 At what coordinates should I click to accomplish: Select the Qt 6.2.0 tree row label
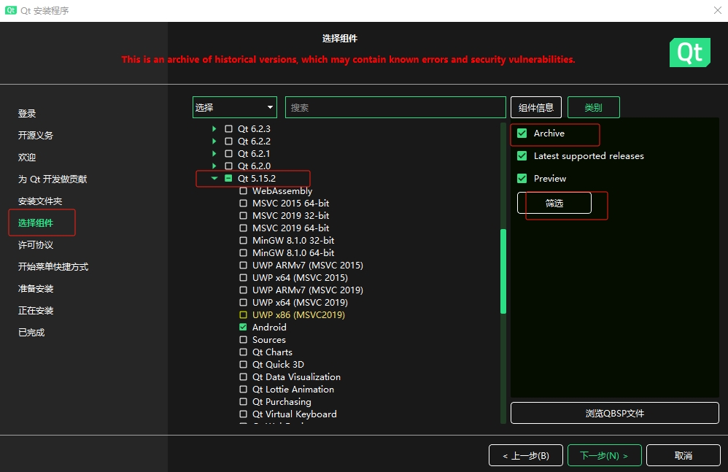pos(254,166)
